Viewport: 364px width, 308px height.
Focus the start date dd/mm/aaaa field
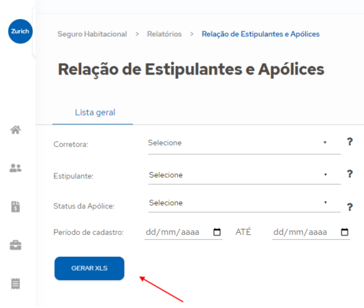click(183, 232)
